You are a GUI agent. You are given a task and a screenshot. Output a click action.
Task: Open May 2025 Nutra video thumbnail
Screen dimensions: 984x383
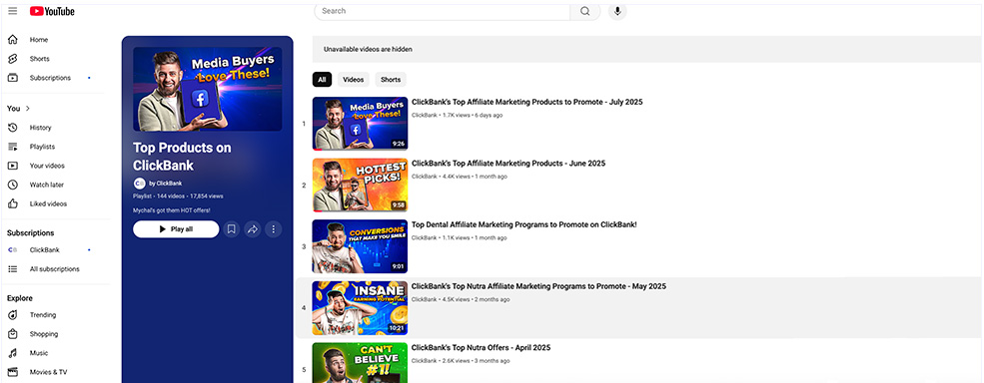pyautogui.click(x=360, y=308)
